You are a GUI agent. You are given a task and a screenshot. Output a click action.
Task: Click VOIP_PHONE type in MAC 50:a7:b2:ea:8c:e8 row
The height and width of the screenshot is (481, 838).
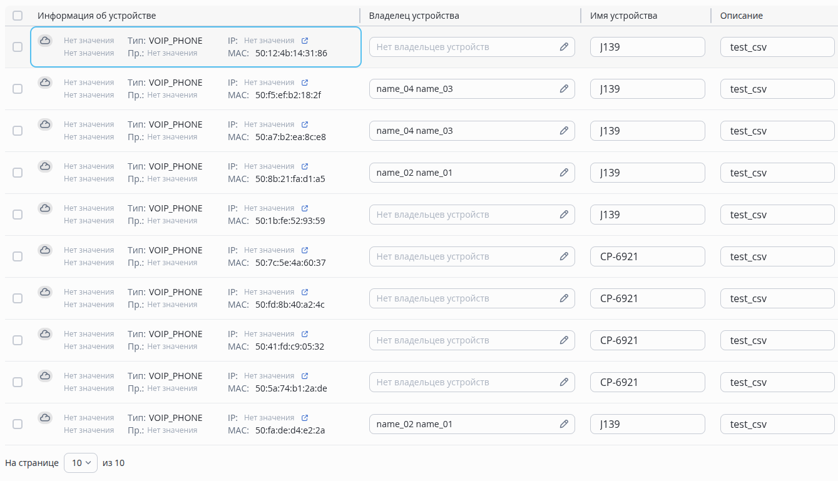click(176, 124)
